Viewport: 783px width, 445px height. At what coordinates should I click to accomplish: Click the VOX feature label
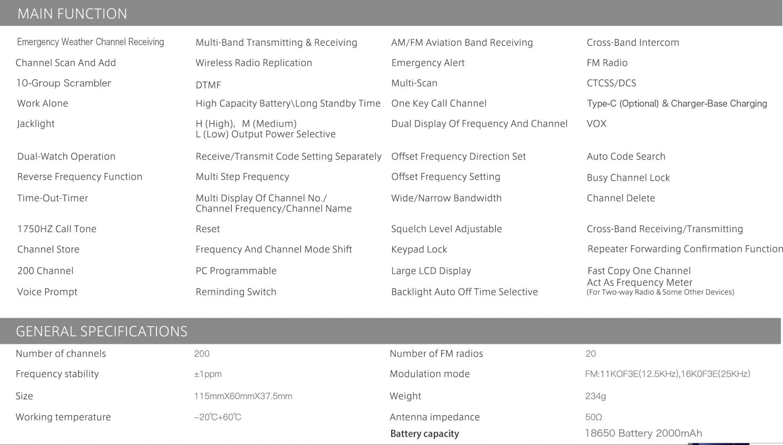(596, 123)
